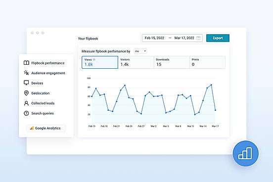
Task: Click the '100' y-axis label
Action: coord(89,78)
